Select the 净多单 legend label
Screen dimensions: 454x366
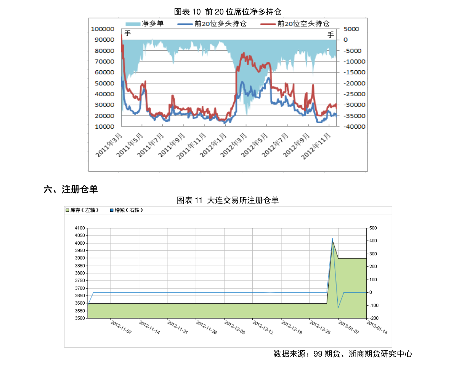(152, 24)
